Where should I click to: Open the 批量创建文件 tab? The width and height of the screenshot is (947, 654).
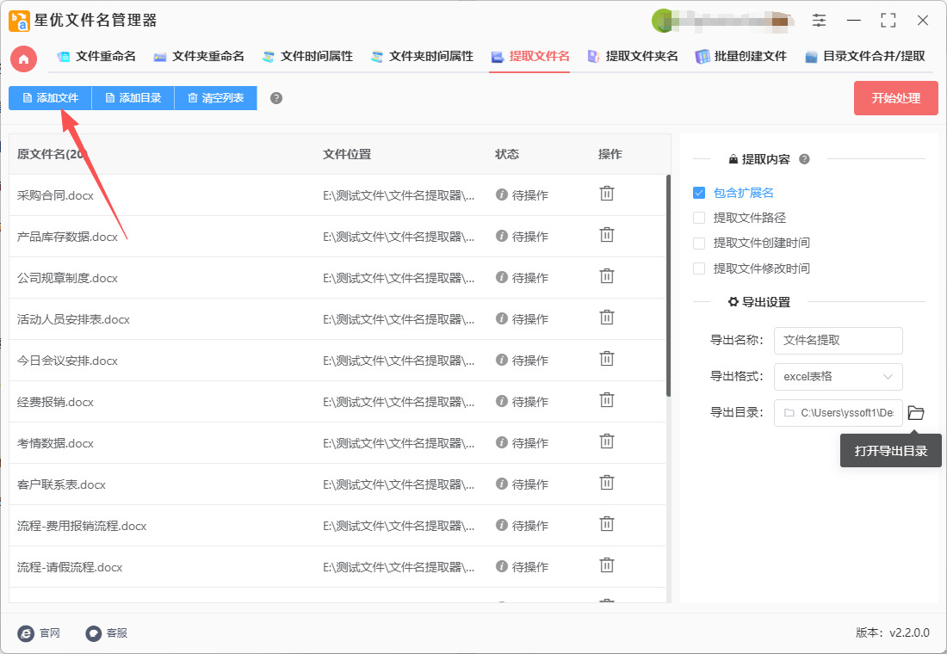tap(741, 57)
